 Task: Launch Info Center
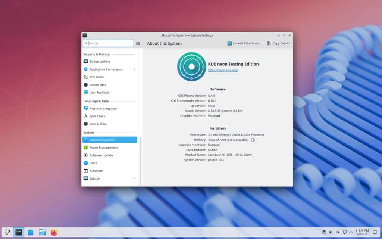[x=244, y=43]
